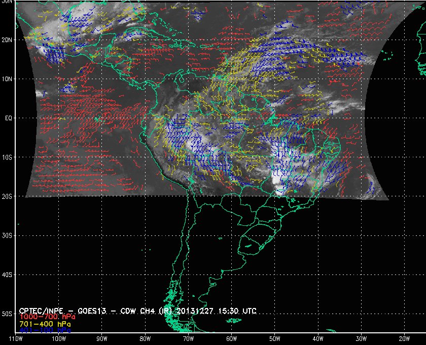Select the yellow 701-400 hPa legend entry
The height and width of the screenshot is (345, 426).
pos(45,324)
